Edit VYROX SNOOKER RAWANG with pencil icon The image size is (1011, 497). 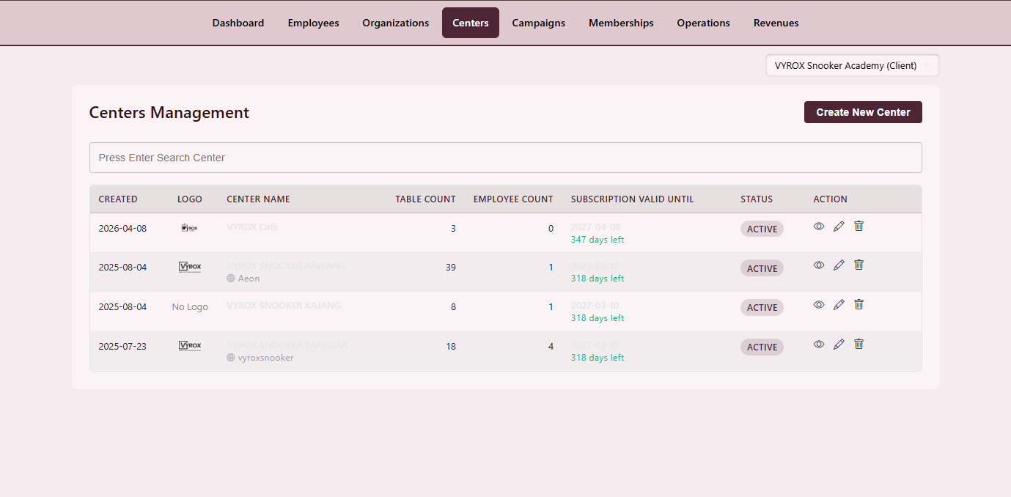[839, 265]
